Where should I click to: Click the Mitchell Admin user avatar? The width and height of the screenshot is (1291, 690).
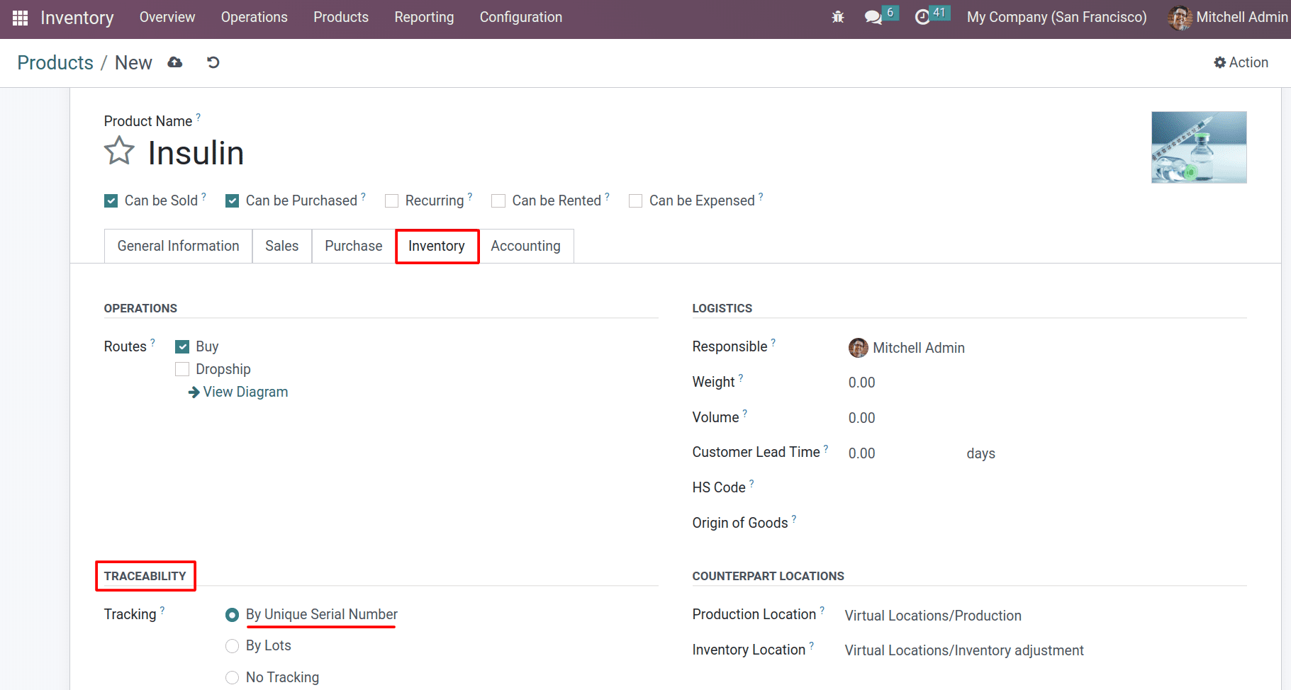click(x=1180, y=18)
